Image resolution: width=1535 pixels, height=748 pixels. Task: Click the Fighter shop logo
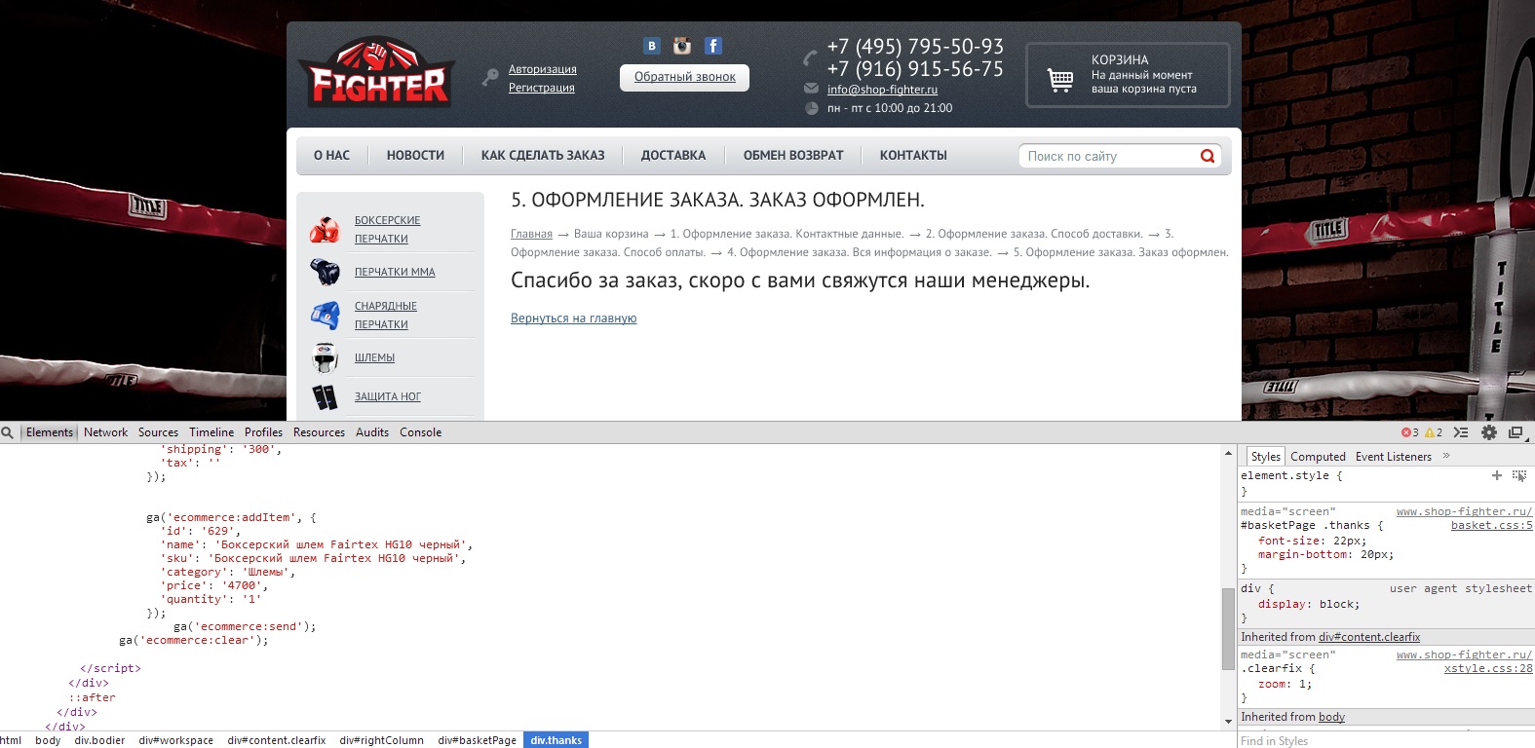(377, 72)
